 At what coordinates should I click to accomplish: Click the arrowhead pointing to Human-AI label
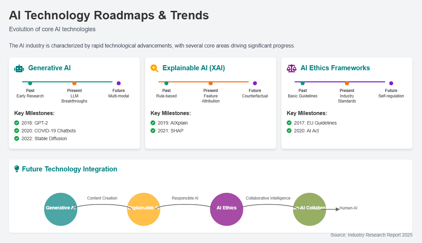coord(337,209)
